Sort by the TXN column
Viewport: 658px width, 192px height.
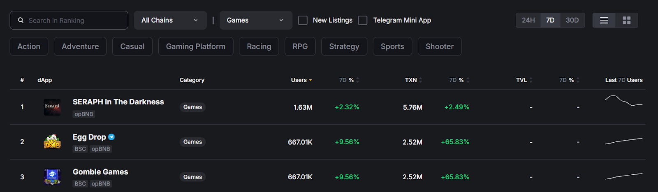click(x=413, y=80)
